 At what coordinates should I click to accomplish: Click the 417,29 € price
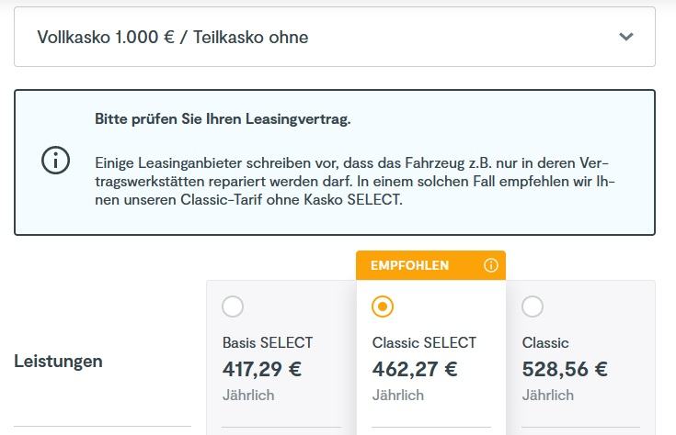pyautogui.click(x=262, y=369)
